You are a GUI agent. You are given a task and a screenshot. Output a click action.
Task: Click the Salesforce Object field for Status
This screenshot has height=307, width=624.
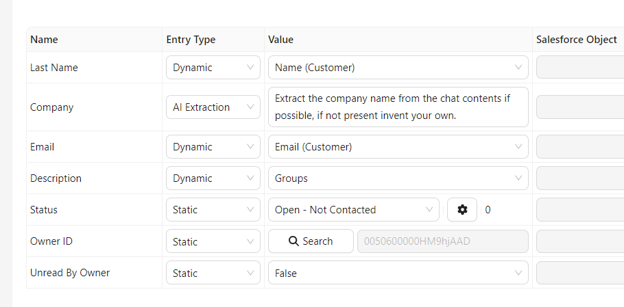[x=580, y=210]
